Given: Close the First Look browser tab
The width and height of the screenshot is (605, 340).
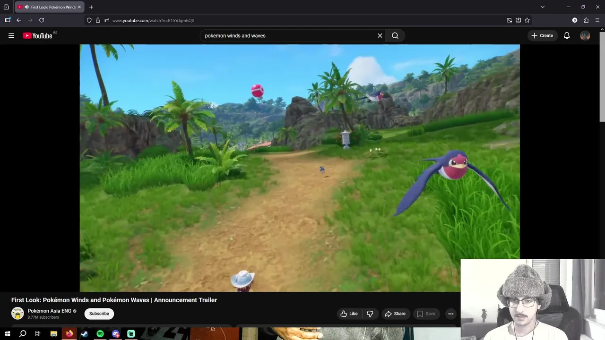Looking at the screenshot, I should coord(79,7).
